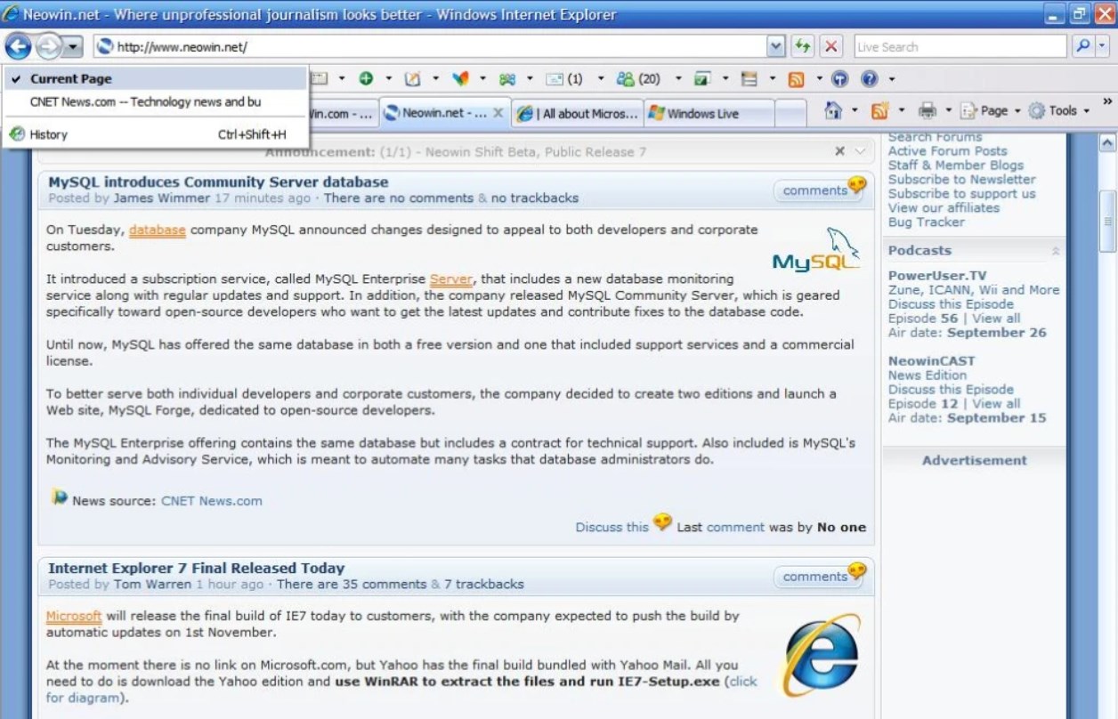Open the mail envelope icon showing (1)
Screen dimensions: 1118x719
(x=564, y=78)
